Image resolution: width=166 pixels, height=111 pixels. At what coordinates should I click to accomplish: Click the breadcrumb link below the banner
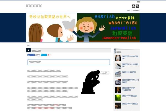click(x=29, y=45)
